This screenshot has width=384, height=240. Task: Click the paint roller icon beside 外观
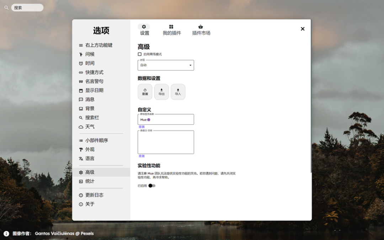81,150
